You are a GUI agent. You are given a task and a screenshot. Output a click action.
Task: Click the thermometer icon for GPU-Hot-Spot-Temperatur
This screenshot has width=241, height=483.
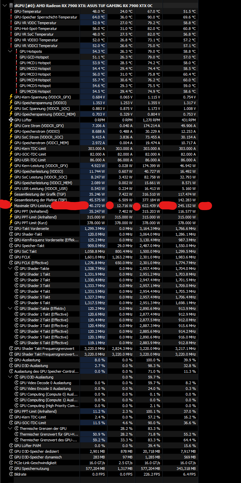click(11, 29)
